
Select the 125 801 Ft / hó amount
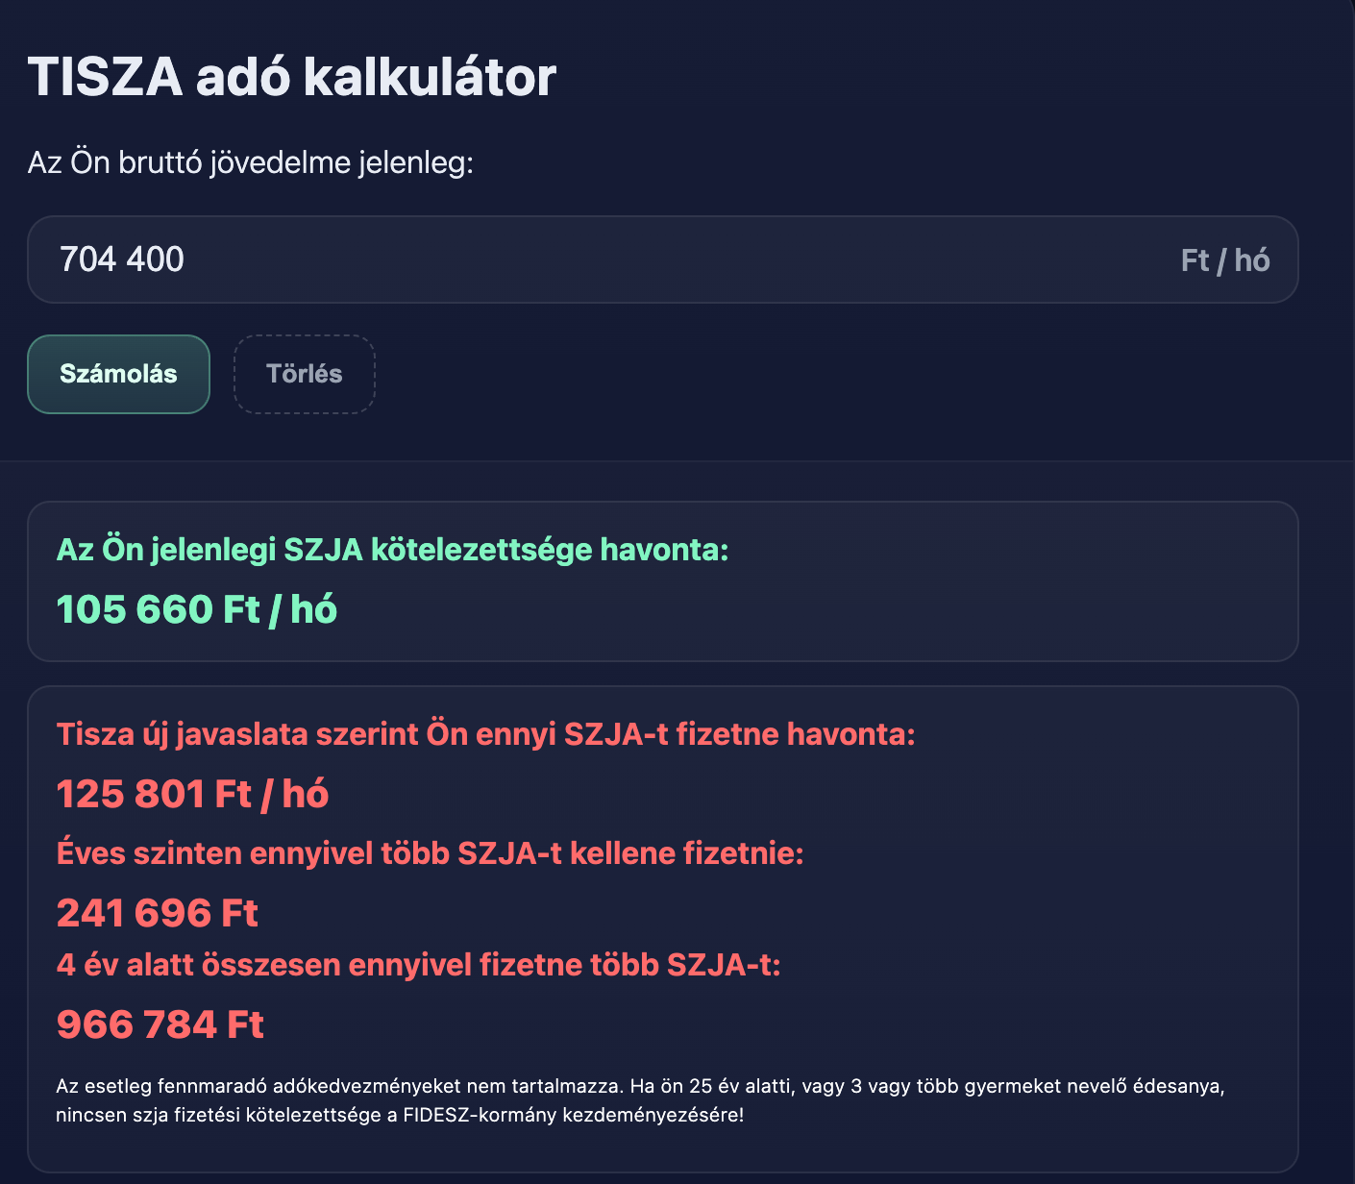(192, 794)
